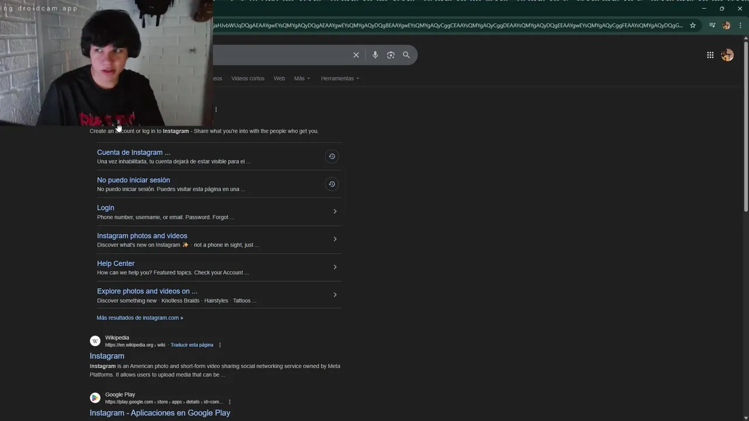Click the history icon beside Cuenta de Instagram
Image resolution: width=749 pixels, height=421 pixels.
332,156
